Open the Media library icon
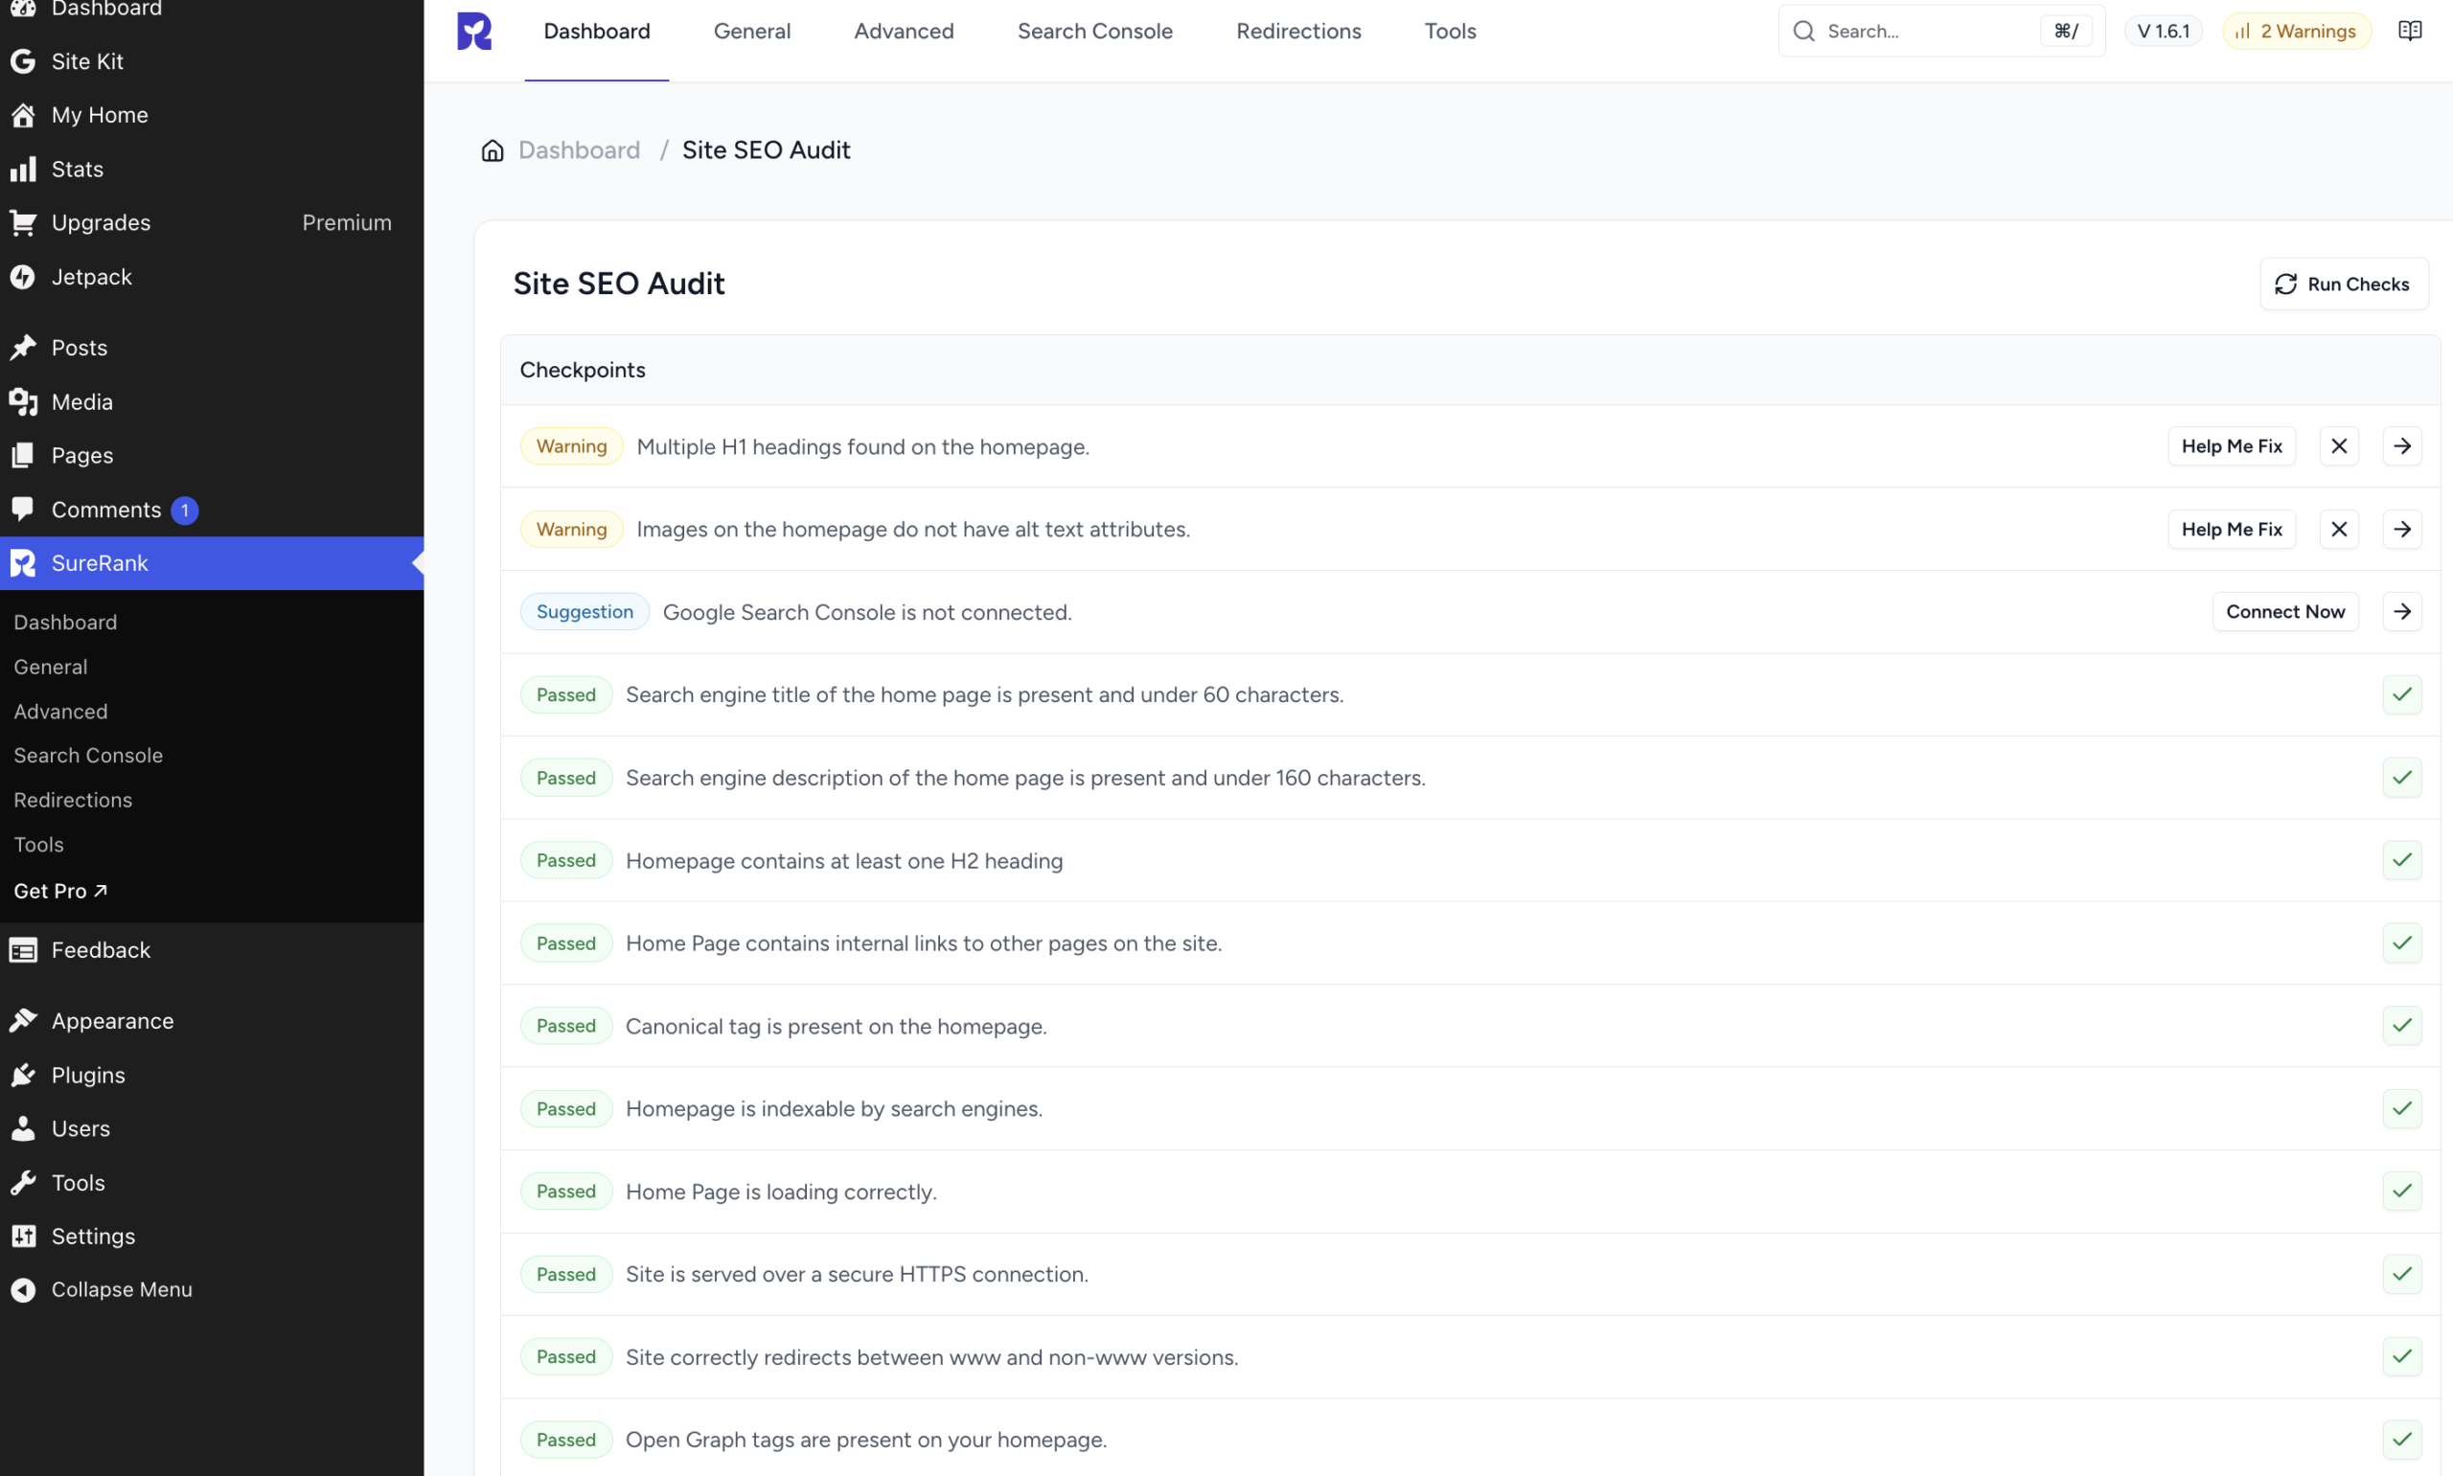2453x1476 pixels. pos(23,402)
